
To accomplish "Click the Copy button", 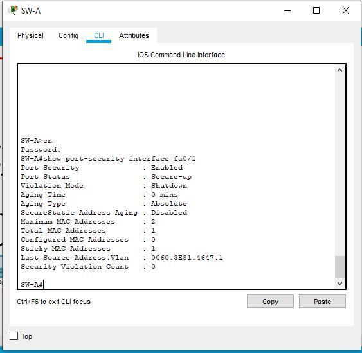I will pyautogui.click(x=270, y=302).
